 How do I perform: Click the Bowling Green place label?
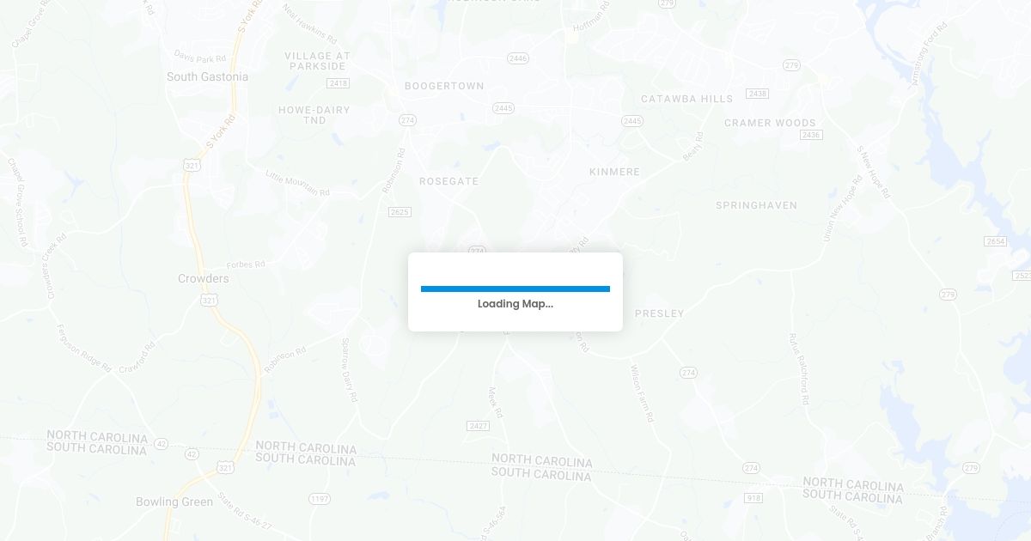coord(174,501)
